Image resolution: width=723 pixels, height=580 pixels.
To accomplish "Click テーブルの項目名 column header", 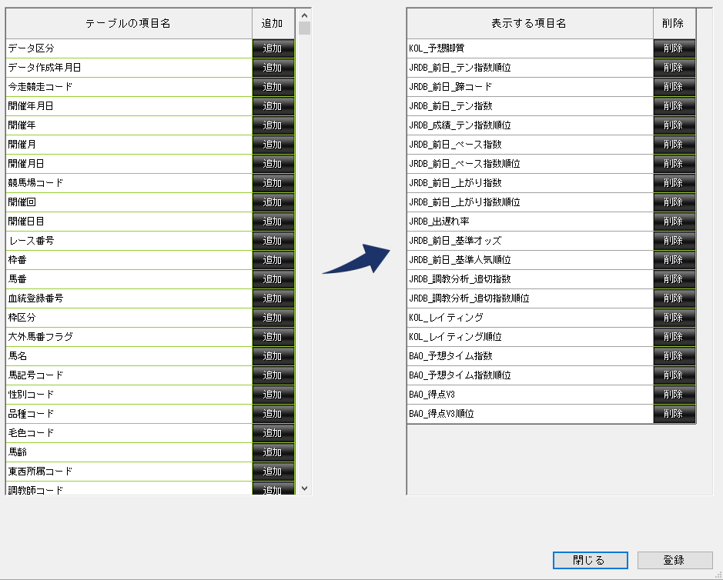I will pyautogui.click(x=129, y=24).
